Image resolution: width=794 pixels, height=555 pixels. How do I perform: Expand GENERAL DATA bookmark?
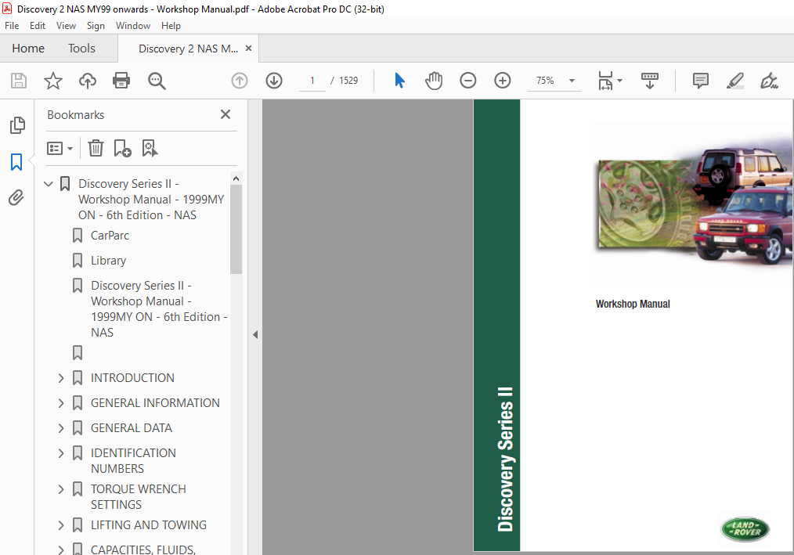coord(61,428)
